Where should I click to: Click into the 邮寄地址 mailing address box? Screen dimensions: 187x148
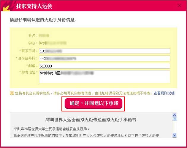104,76
